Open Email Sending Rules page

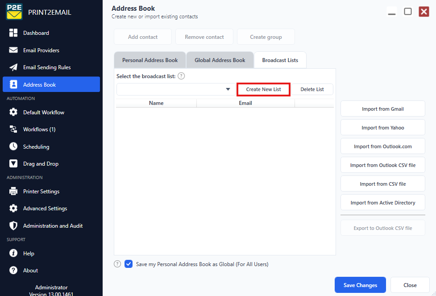coord(51,67)
